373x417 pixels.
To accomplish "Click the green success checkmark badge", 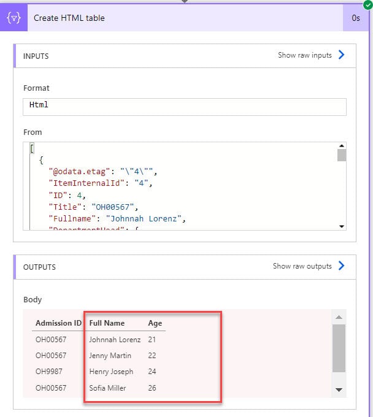I will pos(368,4).
